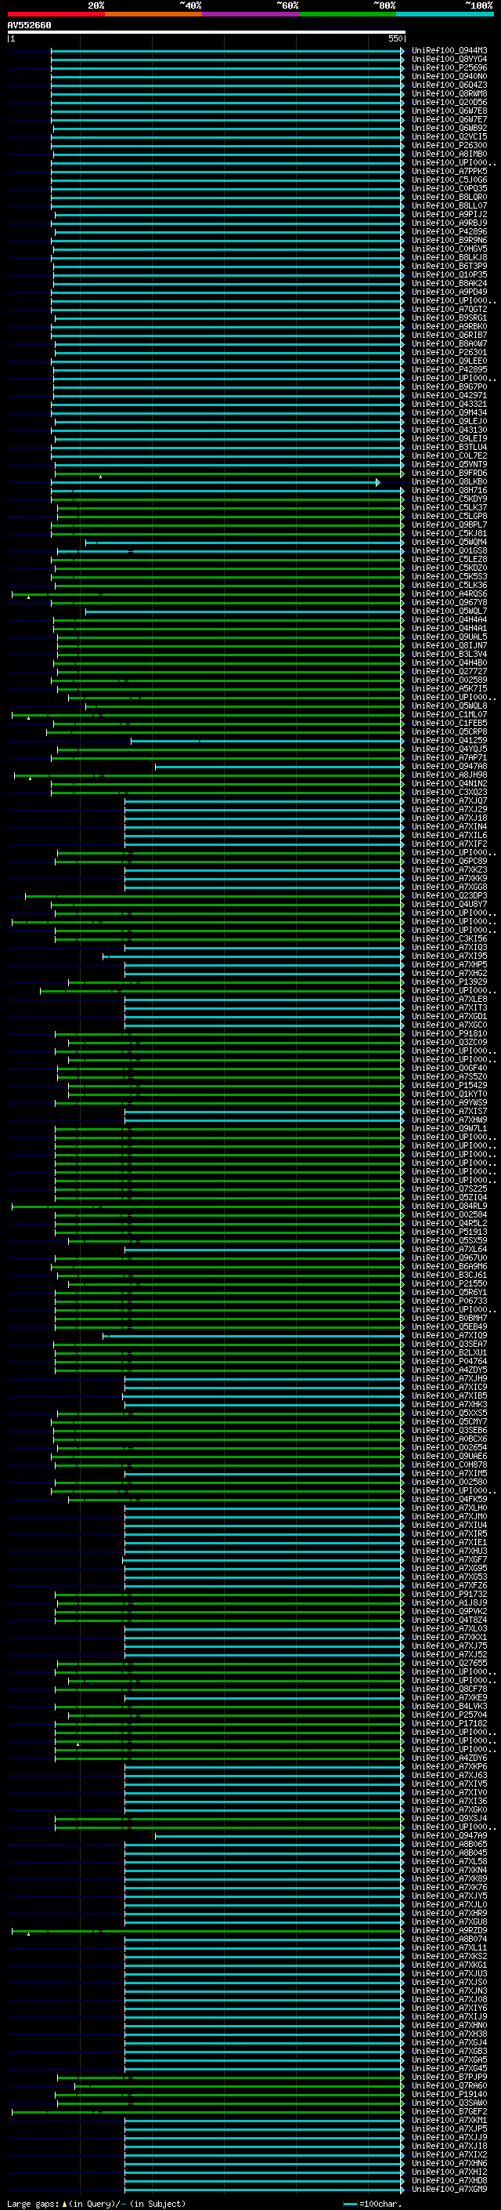Select hit label UniRef100_Q20D56
Image resolution: width=501 pixels, height=2210 pixels.
449,102
